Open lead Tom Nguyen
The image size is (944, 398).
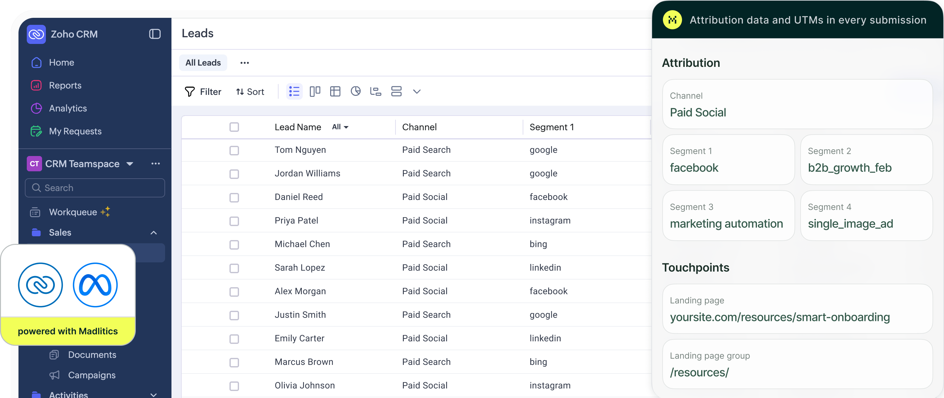coord(300,150)
